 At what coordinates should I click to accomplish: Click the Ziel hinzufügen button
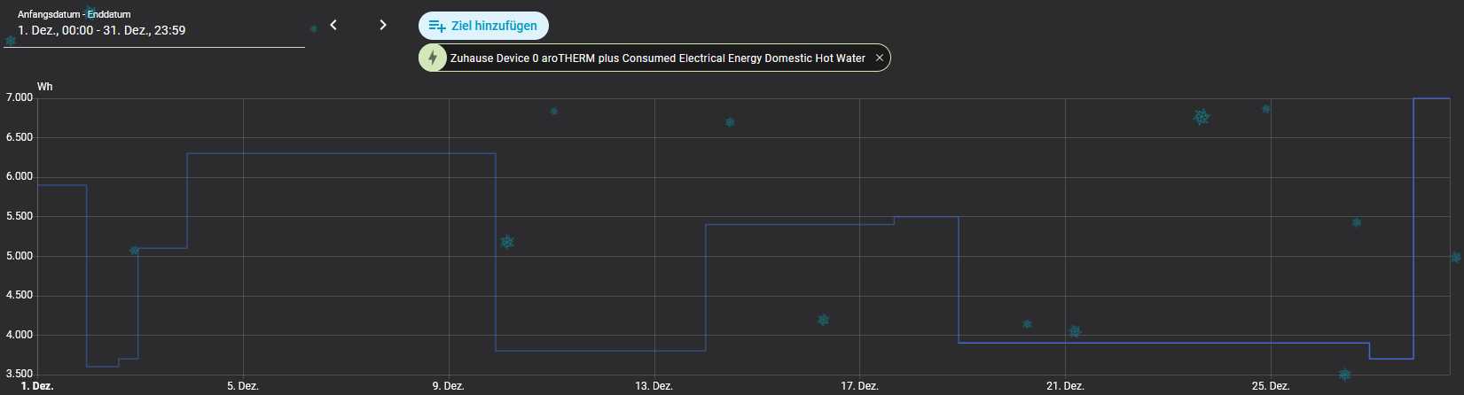(483, 26)
